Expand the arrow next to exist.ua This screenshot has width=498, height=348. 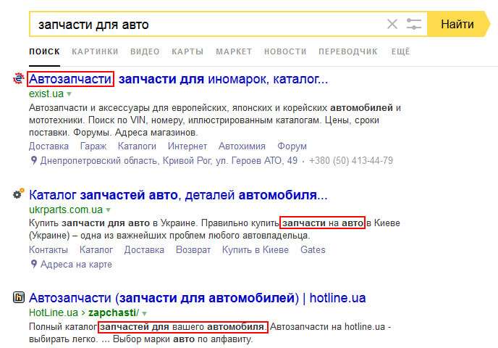tap(69, 94)
